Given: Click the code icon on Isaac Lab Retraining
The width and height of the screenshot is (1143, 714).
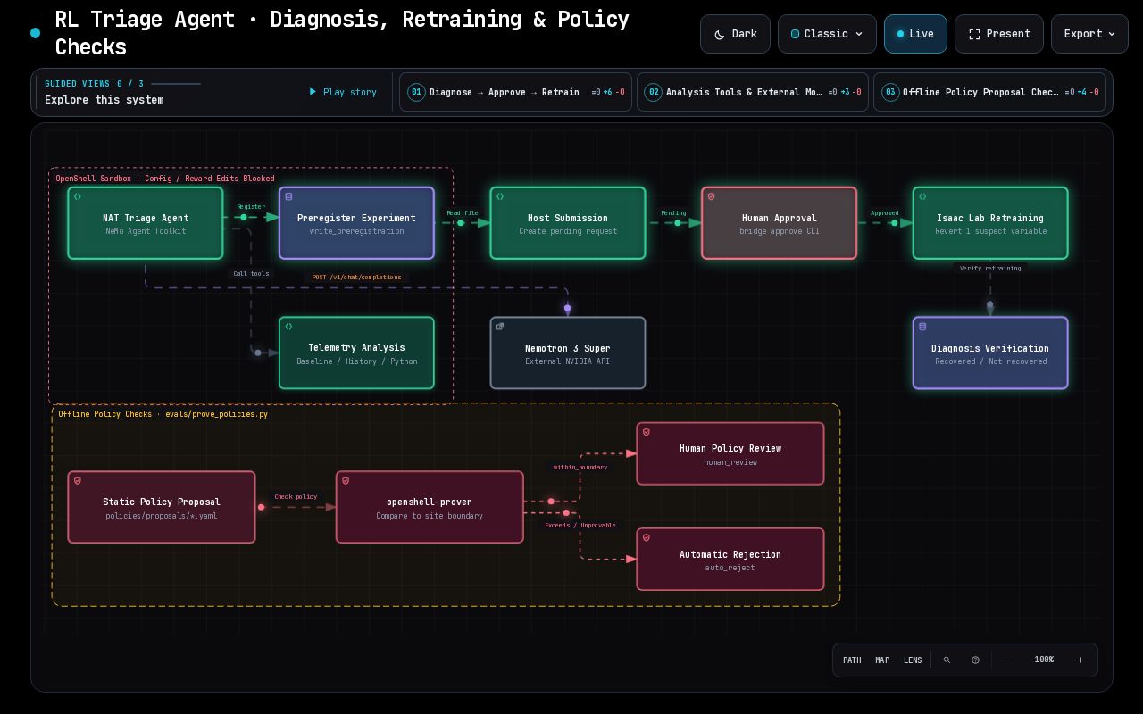Looking at the screenshot, I should pyautogui.click(x=922, y=196).
